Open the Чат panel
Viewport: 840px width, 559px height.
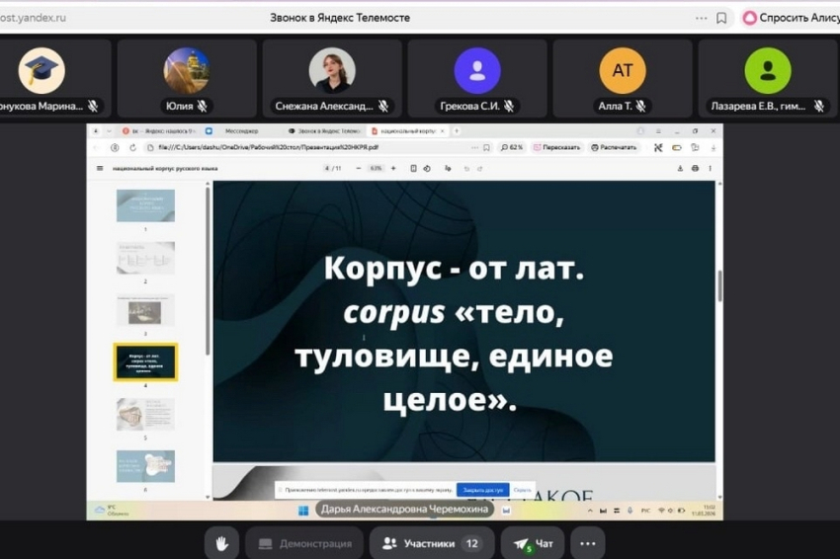tap(533, 543)
